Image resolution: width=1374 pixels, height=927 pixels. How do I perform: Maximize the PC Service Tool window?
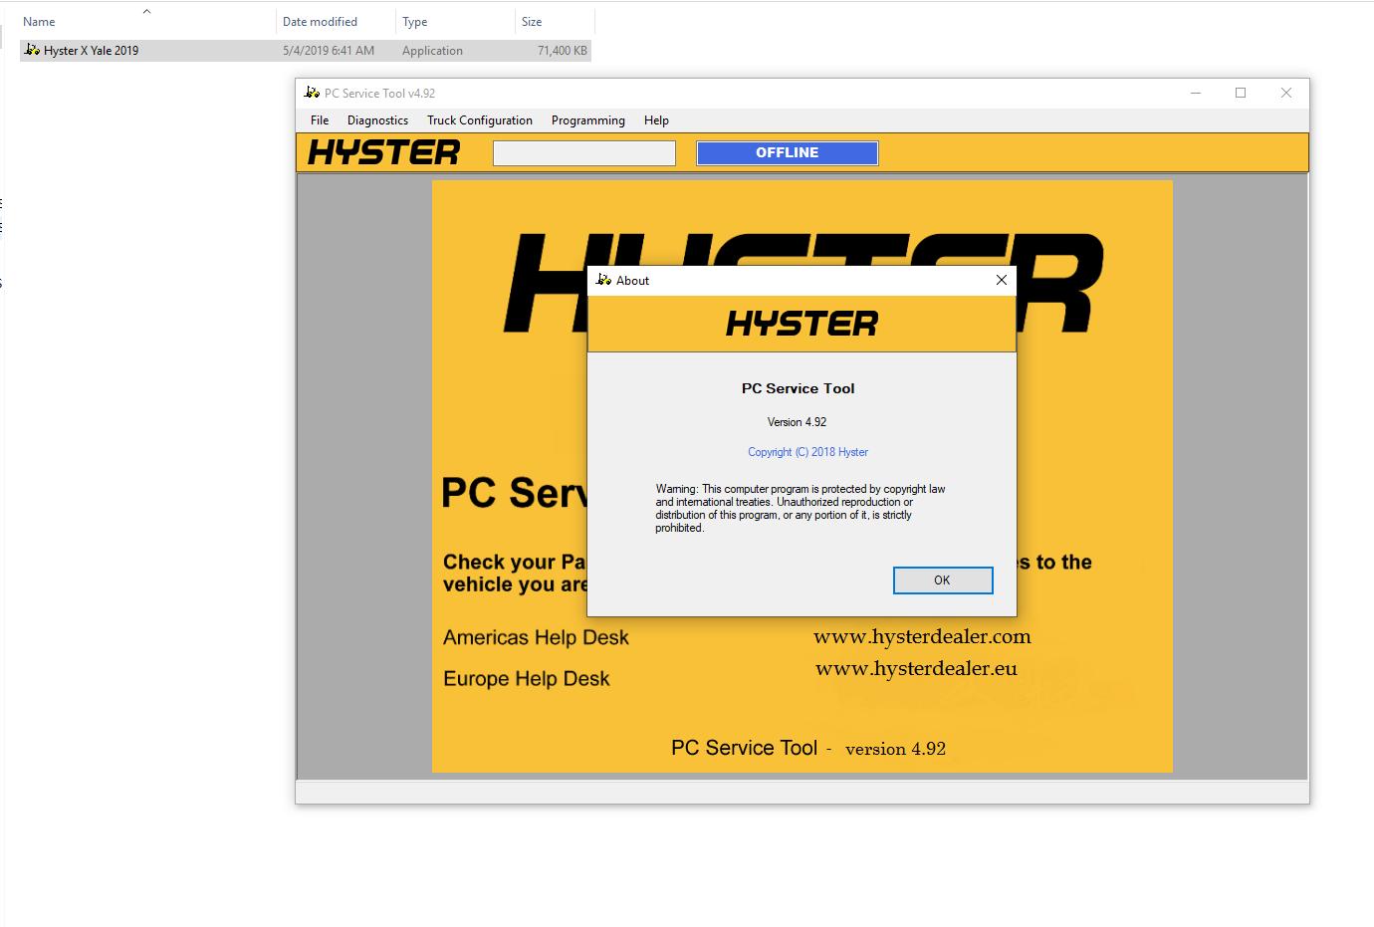tap(1241, 93)
